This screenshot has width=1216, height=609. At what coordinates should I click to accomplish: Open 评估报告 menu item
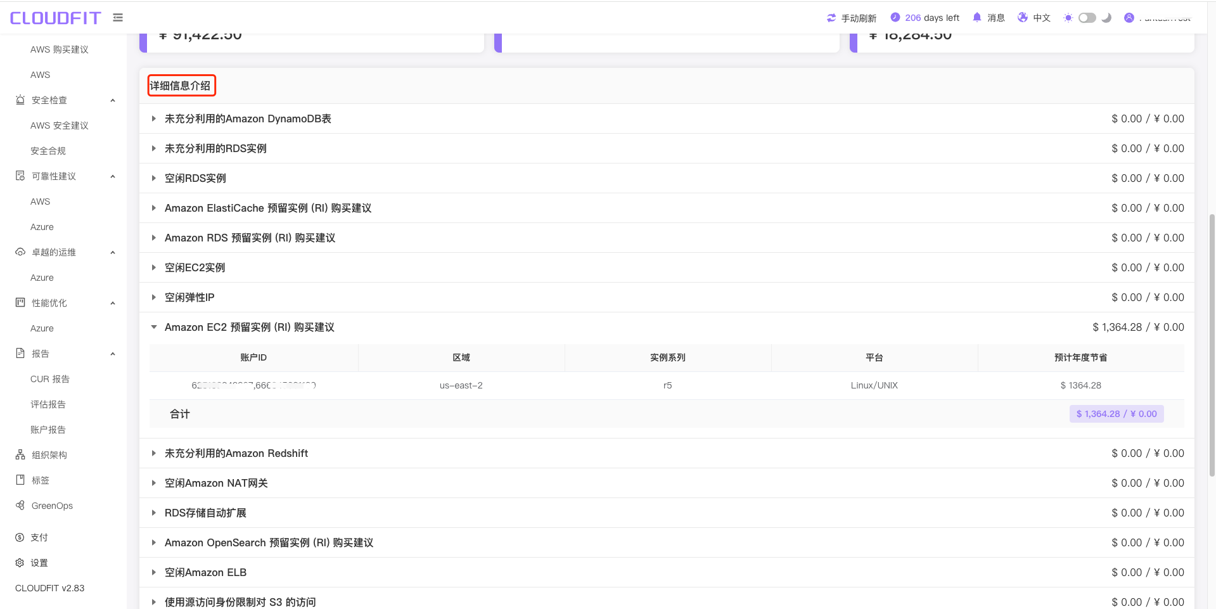coord(48,404)
